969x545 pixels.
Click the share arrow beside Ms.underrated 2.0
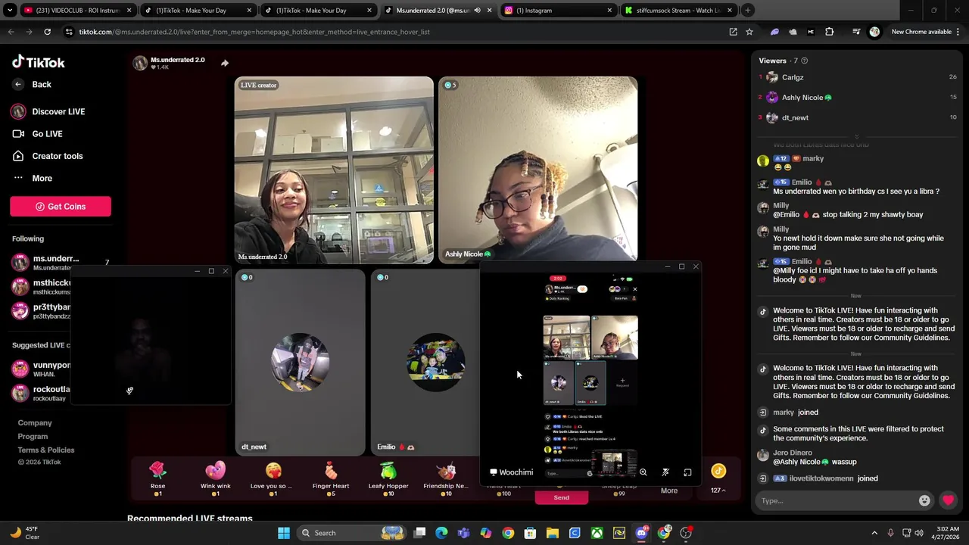pyautogui.click(x=225, y=63)
